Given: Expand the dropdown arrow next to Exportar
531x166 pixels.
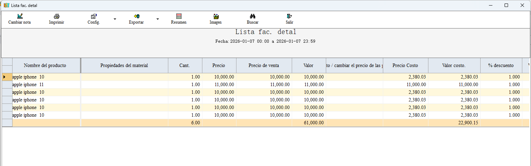Looking at the screenshot, I should pos(158,19).
